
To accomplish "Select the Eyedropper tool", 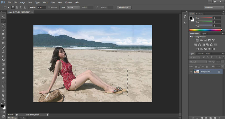I will point(3,38).
